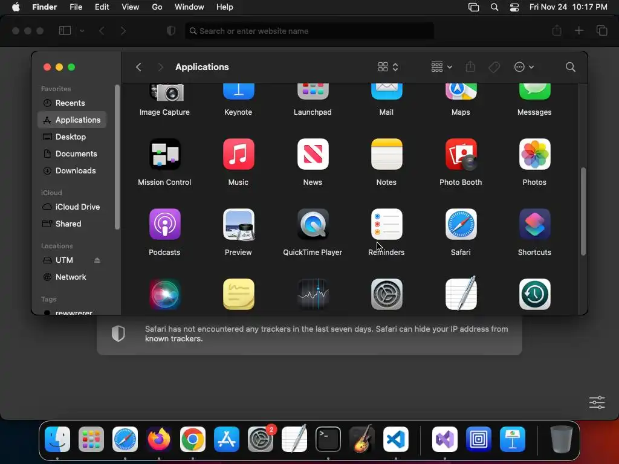Image resolution: width=619 pixels, height=464 pixels.
Task: Open the Edit menu
Action: point(102,7)
